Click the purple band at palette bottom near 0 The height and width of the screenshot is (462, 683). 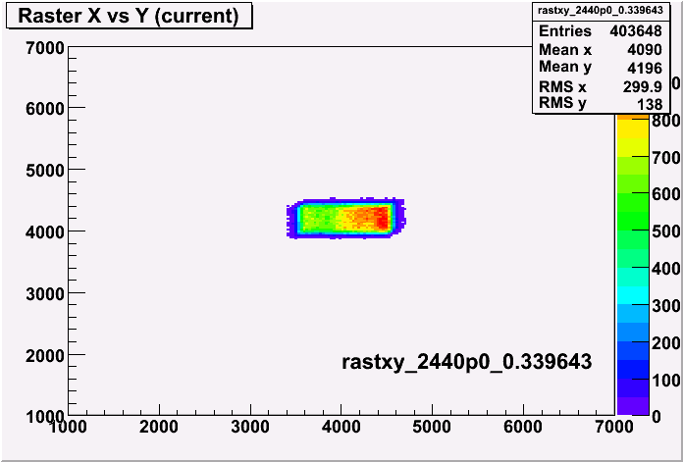click(633, 405)
